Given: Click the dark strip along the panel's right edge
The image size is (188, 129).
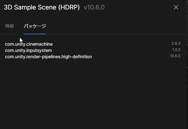Looking at the screenshot, I should (x=187, y=64).
